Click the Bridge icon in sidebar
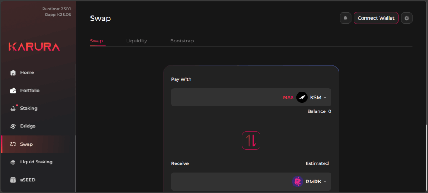The width and height of the screenshot is (428, 193). 13,126
